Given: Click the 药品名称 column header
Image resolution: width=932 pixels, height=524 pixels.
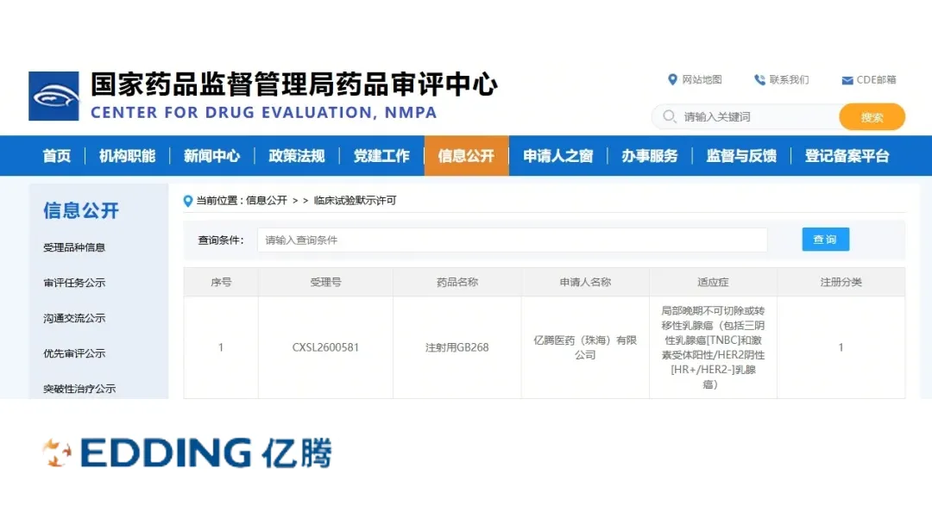Looking at the screenshot, I should [x=457, y=282].
